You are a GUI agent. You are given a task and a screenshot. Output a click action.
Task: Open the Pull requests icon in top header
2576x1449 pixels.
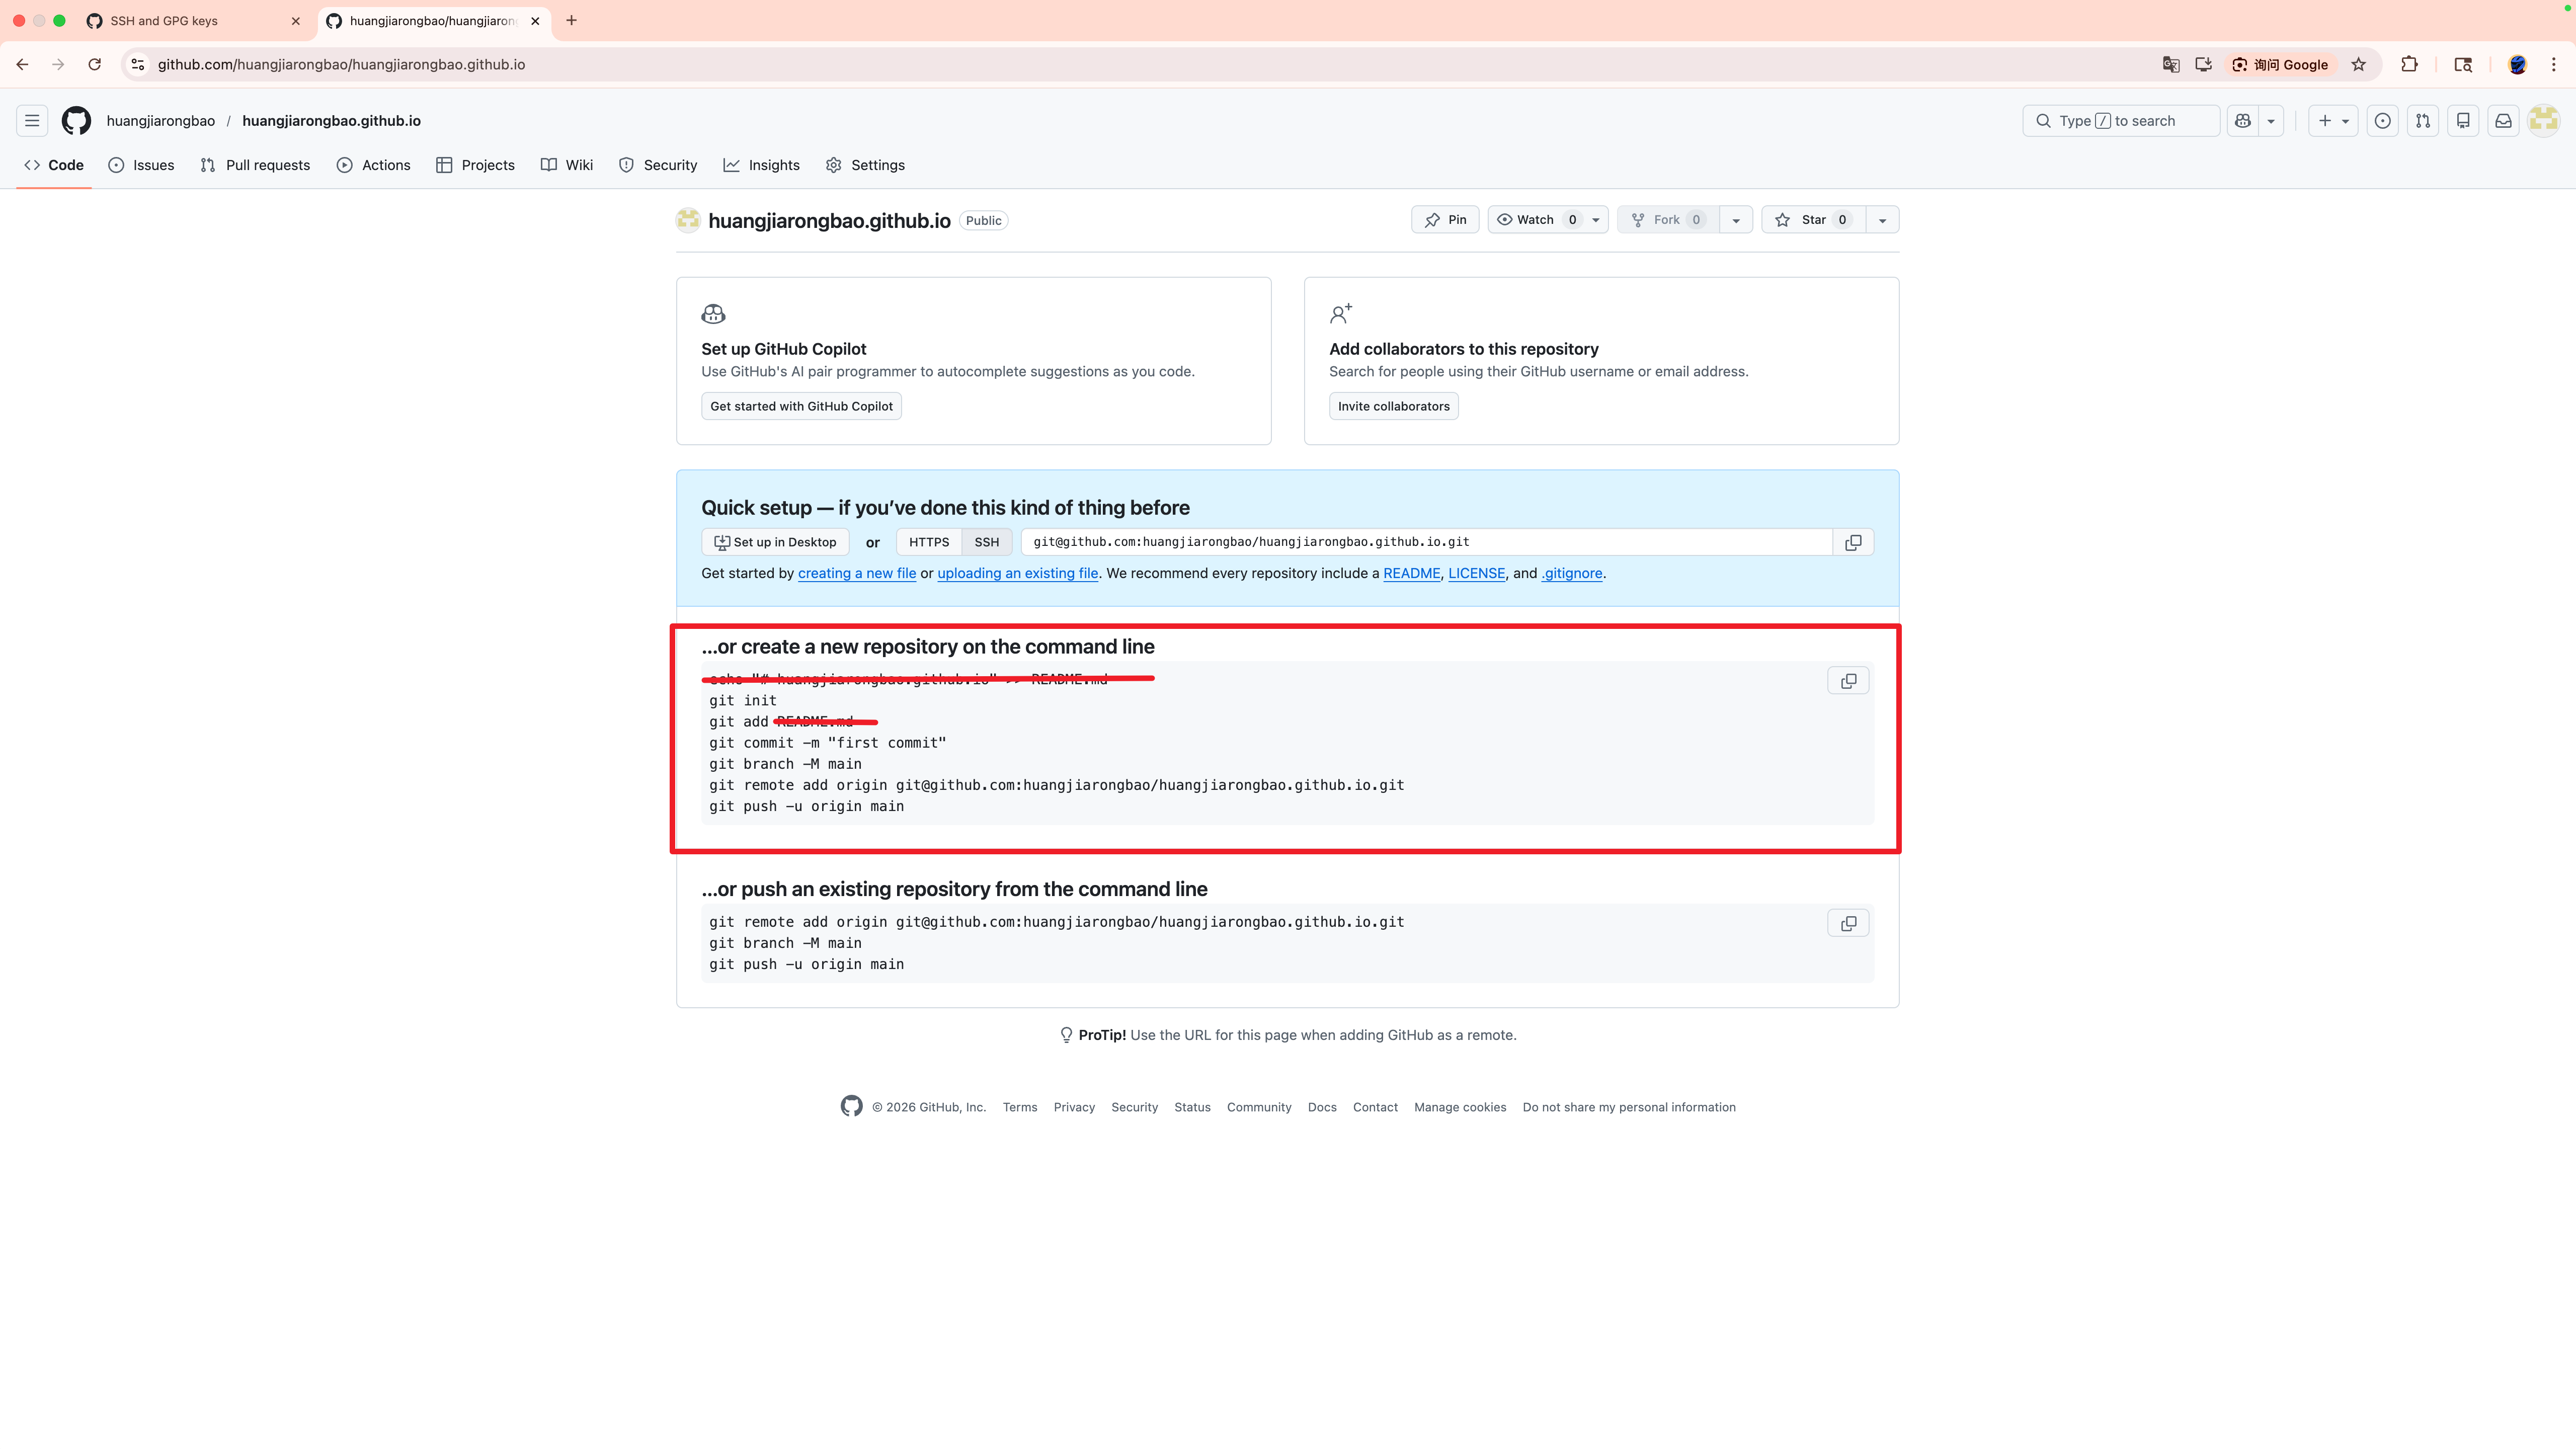[2423, 121]
